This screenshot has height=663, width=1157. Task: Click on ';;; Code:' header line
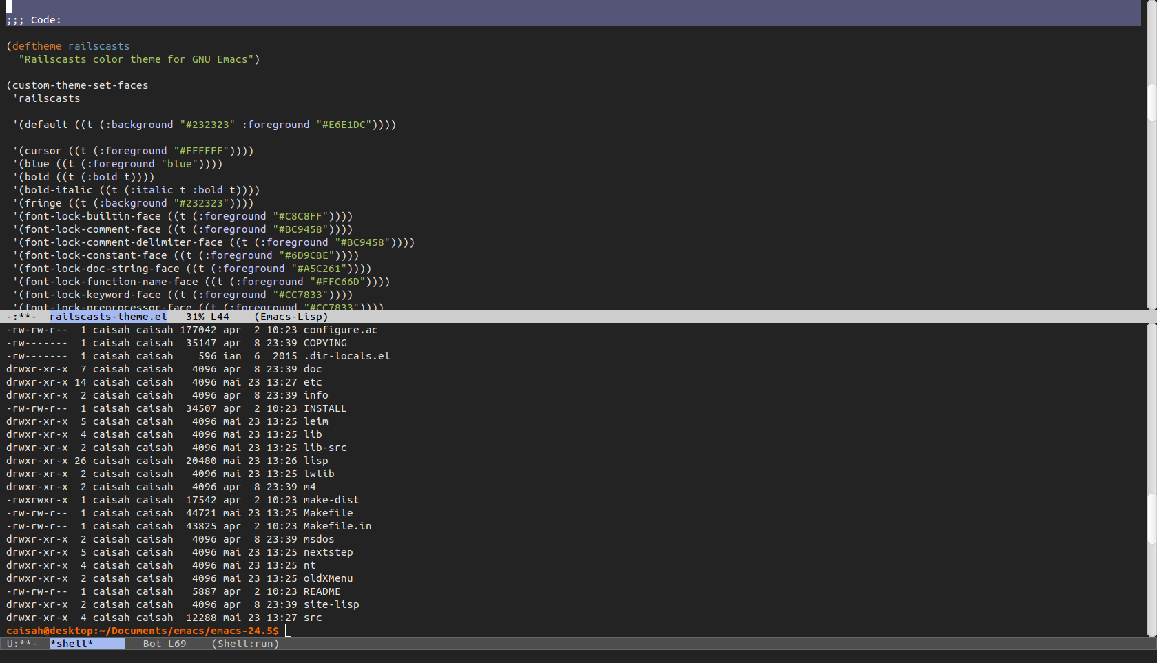(x=34, y=20)
